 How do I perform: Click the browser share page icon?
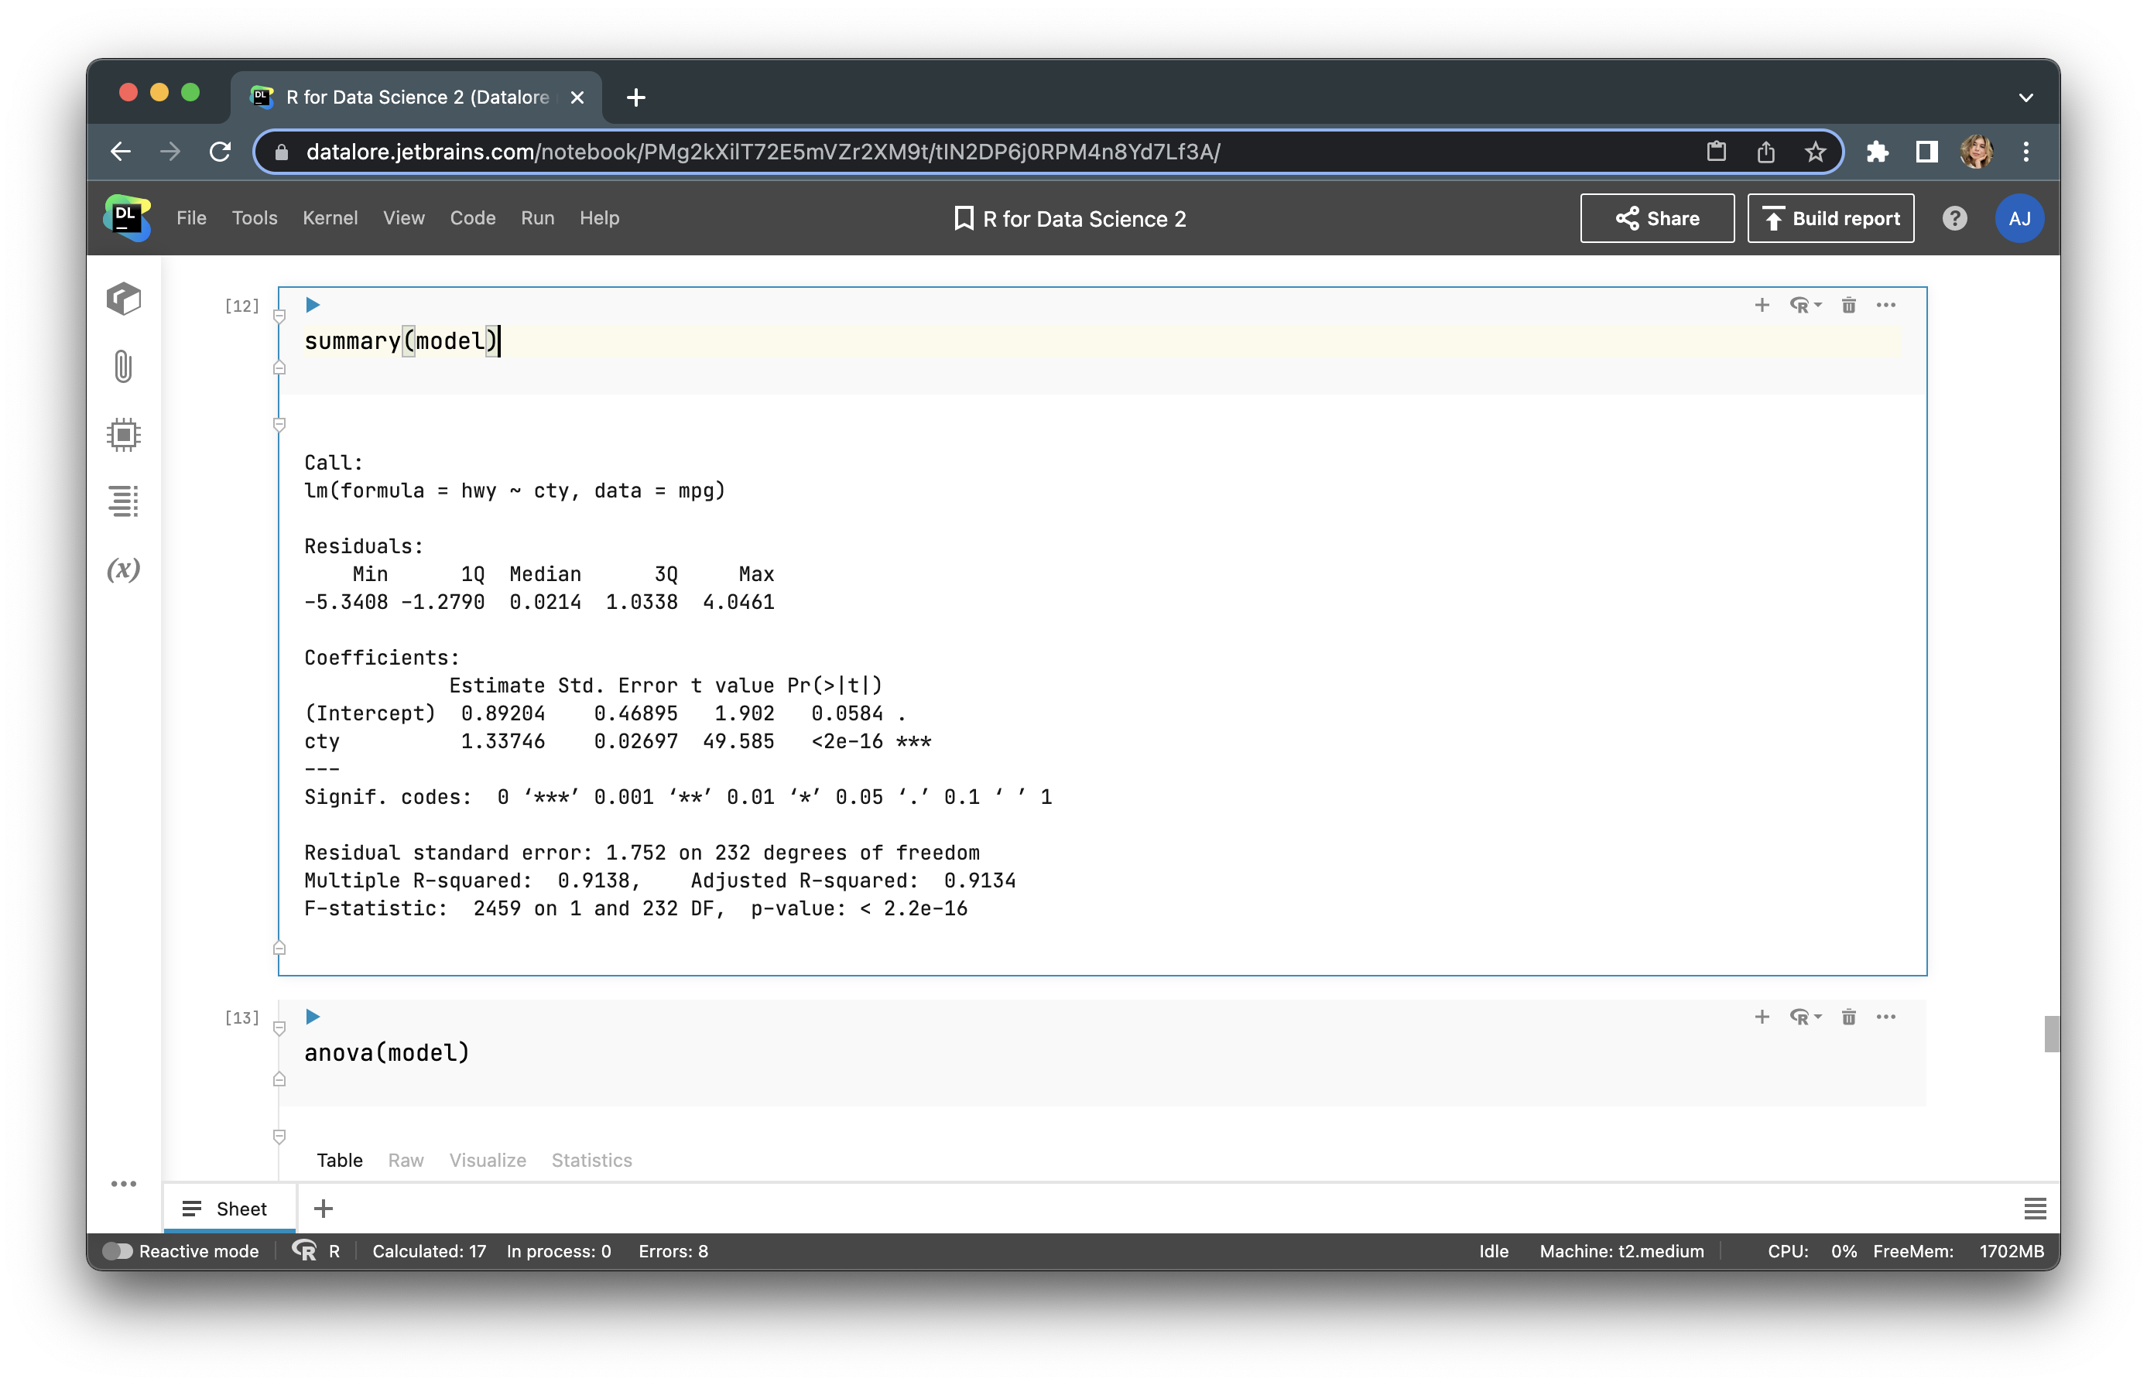point(1765,151)
